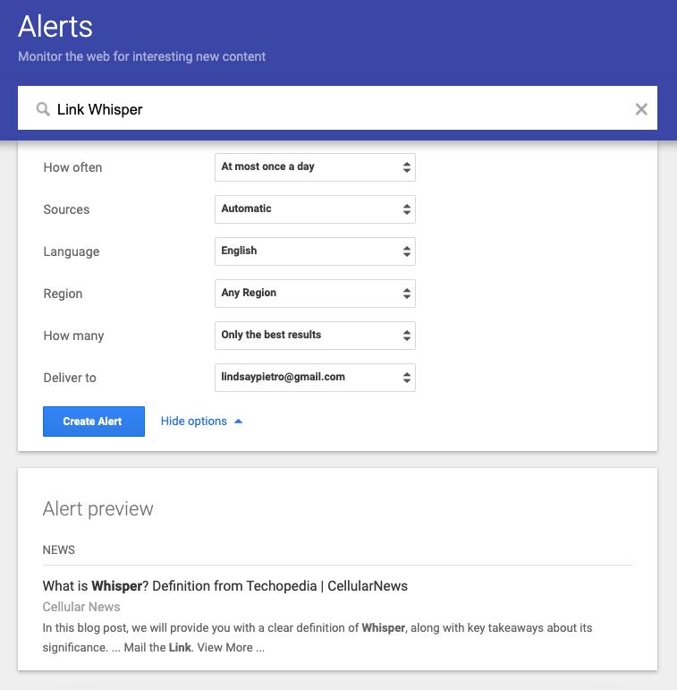Clear the Link Whisper search query
677x690 pixels.
641,109
